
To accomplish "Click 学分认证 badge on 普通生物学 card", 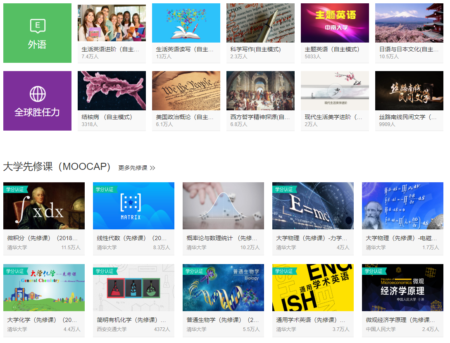I will (195, 271).
